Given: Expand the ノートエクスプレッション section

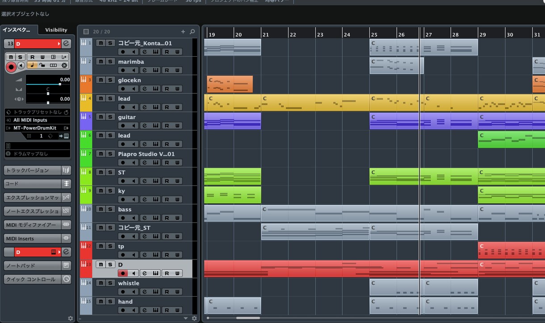Looking at the screenshot, I should 32,211.
